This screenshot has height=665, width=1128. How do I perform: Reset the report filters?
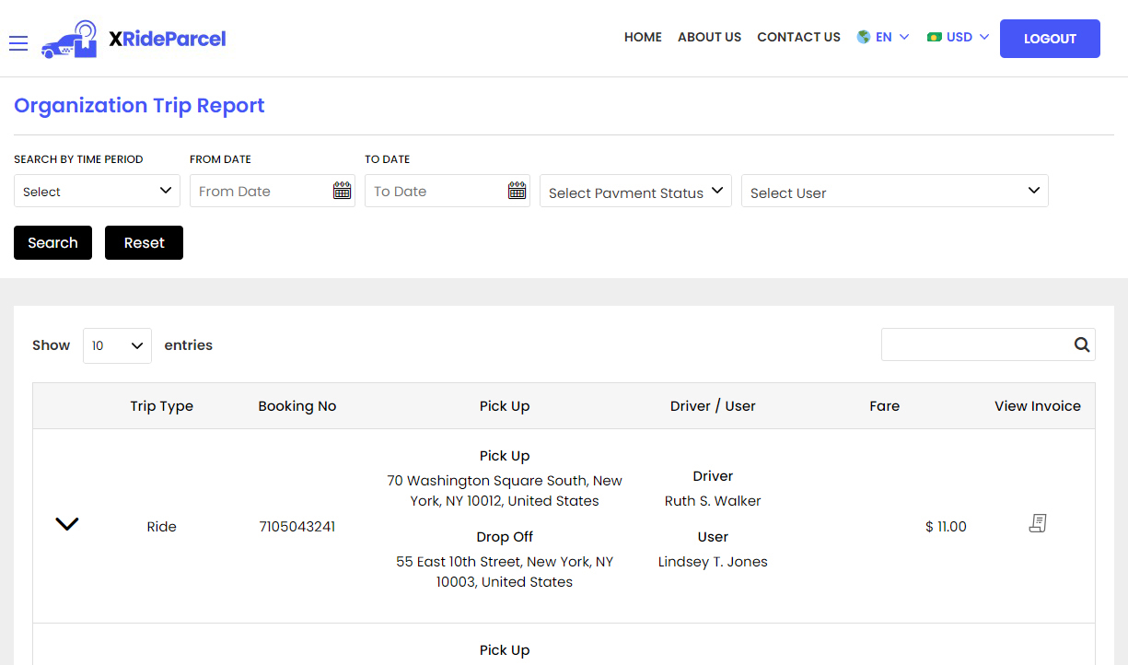[144, 243]
